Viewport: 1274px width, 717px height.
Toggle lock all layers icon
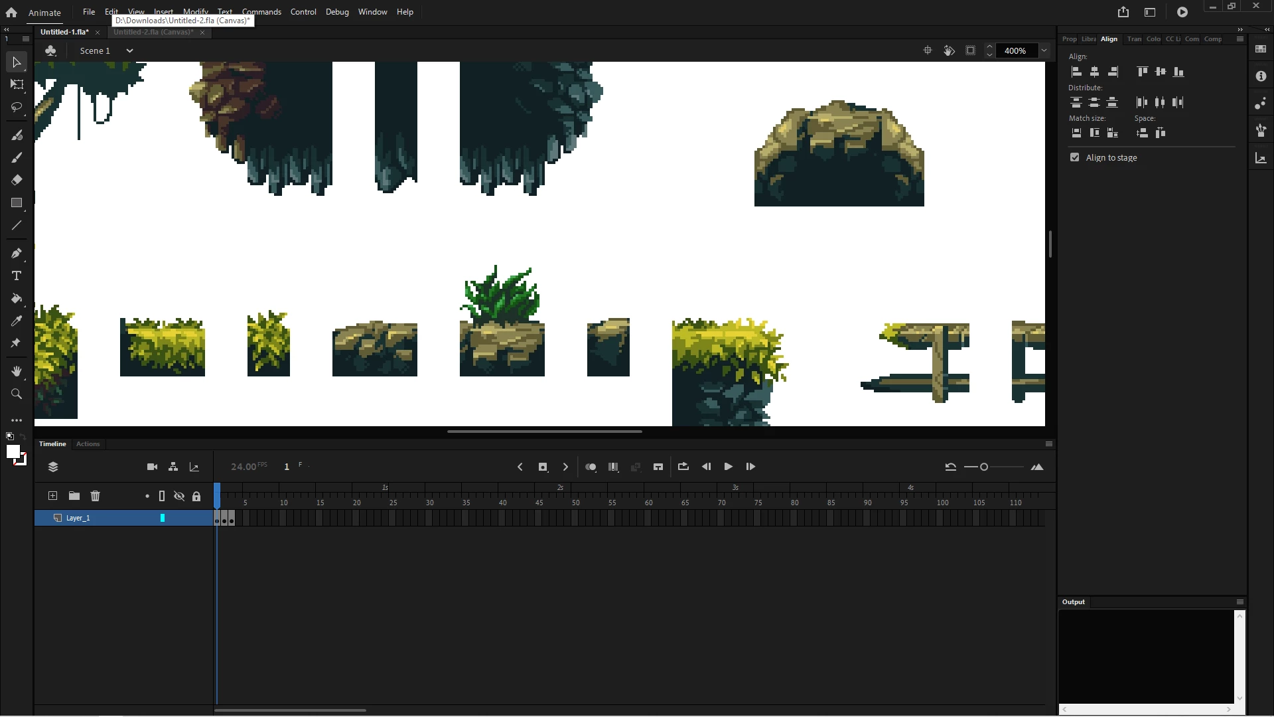pyautogui.click(x=196, y=496)
